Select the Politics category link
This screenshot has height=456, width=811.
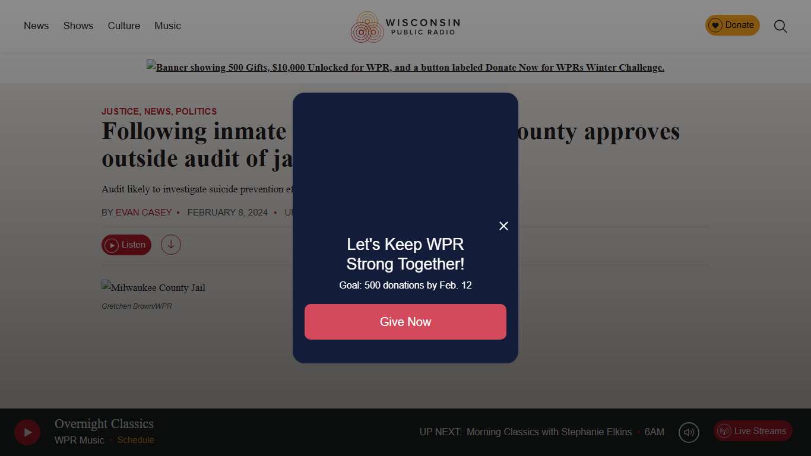point(197,112)
